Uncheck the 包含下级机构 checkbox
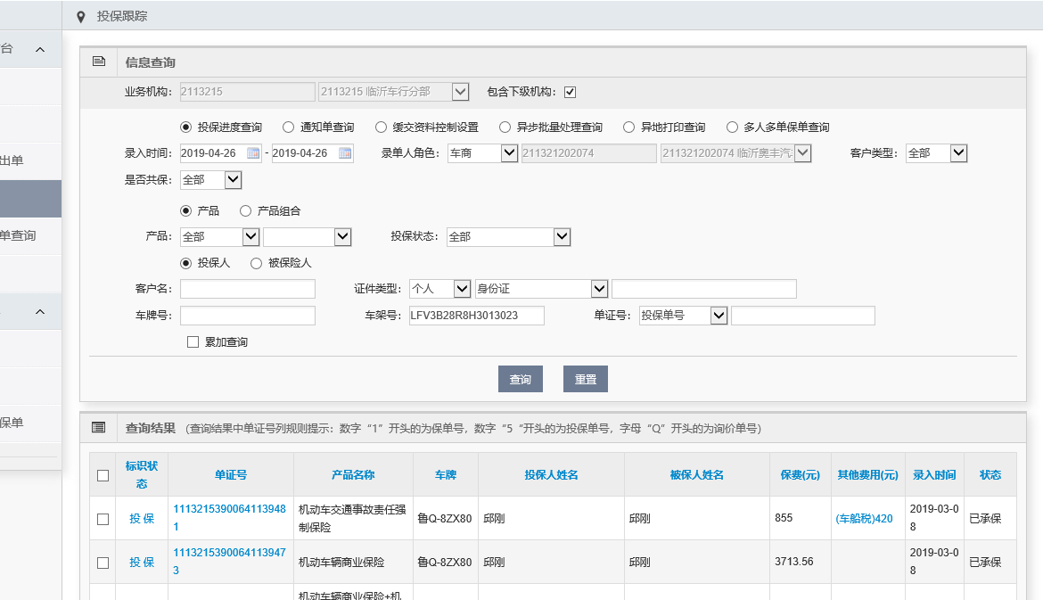Screen dimensions: 1043x600 point(570,92)
